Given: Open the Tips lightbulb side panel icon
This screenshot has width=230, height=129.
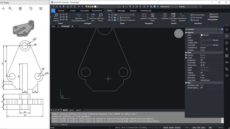Looking at the screenshot, I should pyautogui.click(x=227, y=29).
